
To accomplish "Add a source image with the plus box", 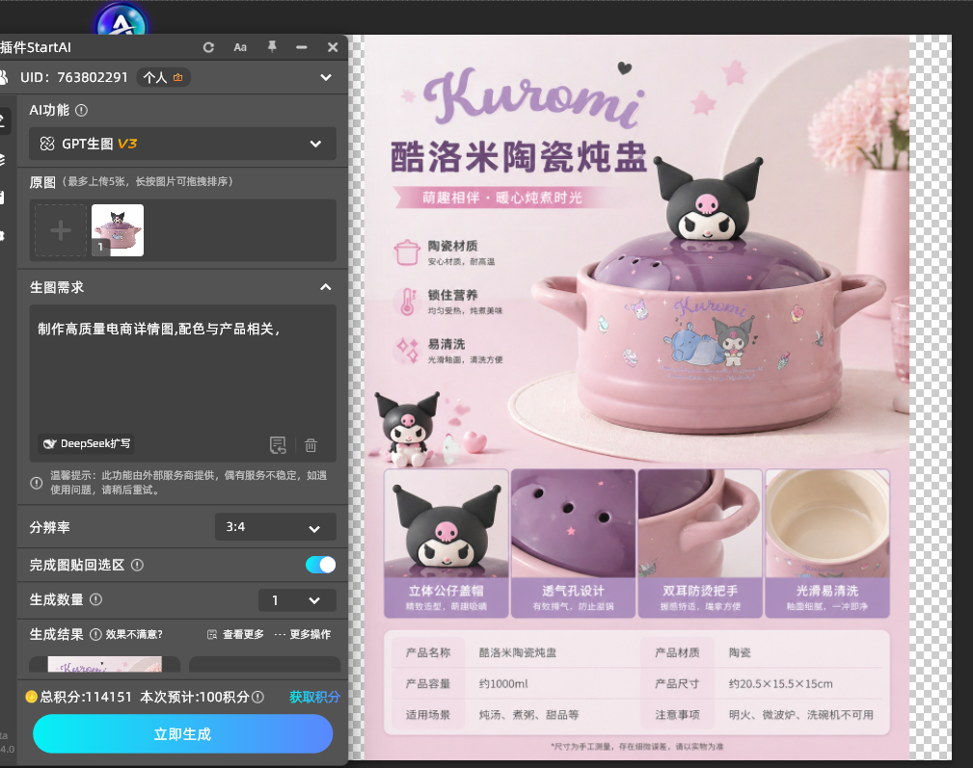I will (60, 230).
